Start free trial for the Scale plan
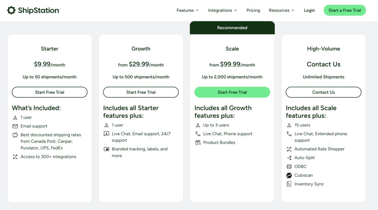 (232, 92)
